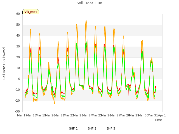Click the lowest orange trough near Mar 20
This screenshot has width=179, height=134.
click(x=55, y=104)
